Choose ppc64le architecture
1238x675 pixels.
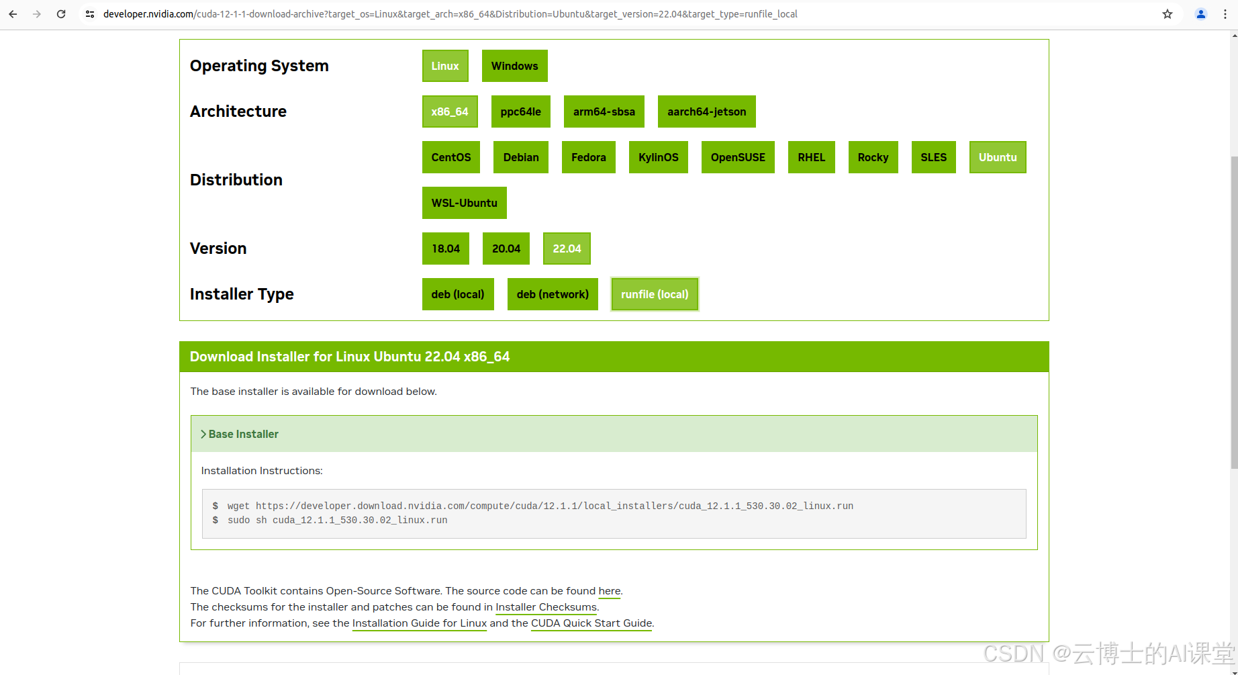(x=521, y=111)
